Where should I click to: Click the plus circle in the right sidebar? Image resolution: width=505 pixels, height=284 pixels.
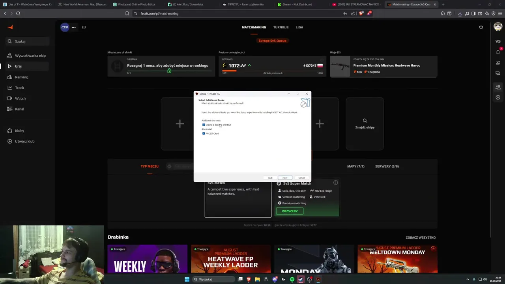point(498,97)
